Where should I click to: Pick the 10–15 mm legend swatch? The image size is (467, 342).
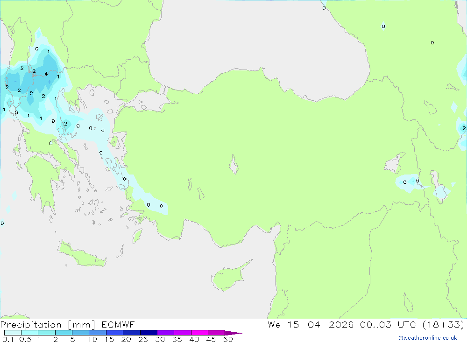[x=98, y=333]
